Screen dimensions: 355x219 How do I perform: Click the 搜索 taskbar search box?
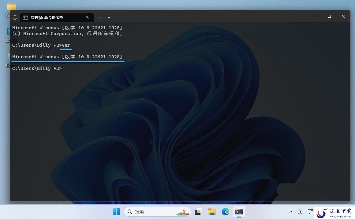(157, 212)
